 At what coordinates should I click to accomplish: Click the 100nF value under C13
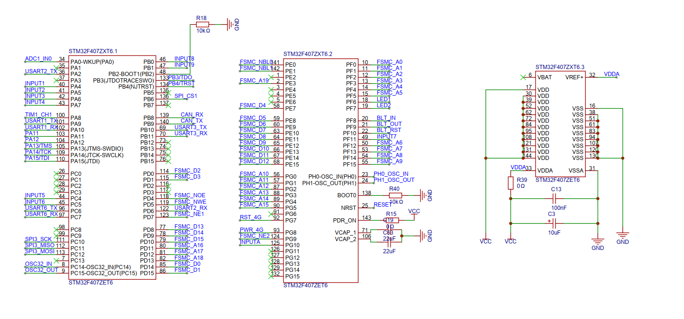point(559,208)
